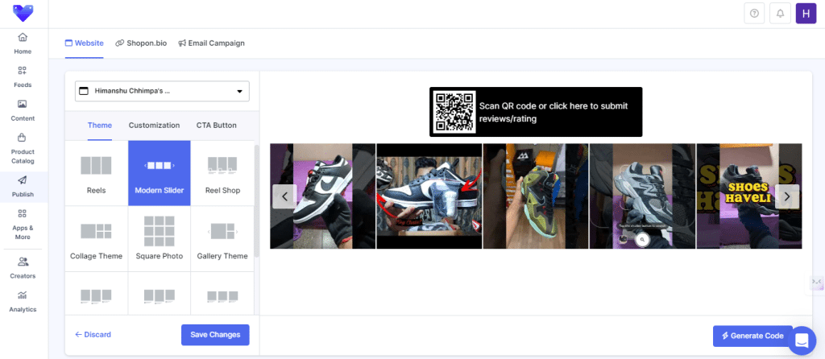
Task: Open the Home section in sidebar
Action: coord(23,43)
